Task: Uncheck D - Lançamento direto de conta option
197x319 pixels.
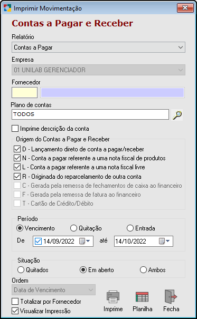Action: pyautogui.click(x=17, y=149)
